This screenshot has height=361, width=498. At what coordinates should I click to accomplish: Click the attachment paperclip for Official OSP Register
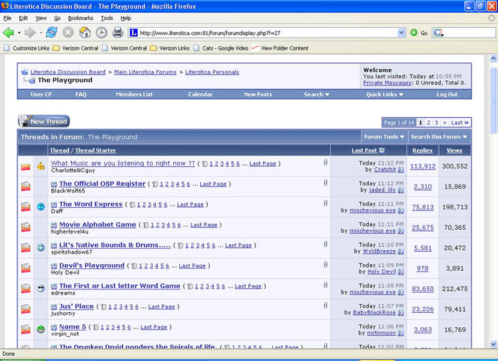[x=325, y=183]
